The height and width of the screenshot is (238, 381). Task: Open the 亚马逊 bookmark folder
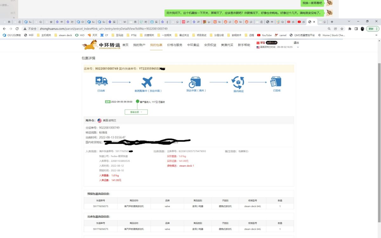[x=117, y=35]
